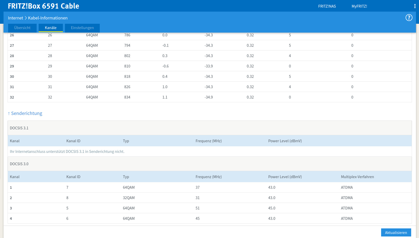Select the Kanäle tab
419x238 pixels.
coord(51,28)
